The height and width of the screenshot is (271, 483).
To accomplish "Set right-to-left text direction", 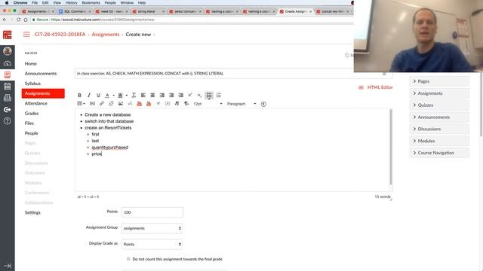I will pos(186,104).
